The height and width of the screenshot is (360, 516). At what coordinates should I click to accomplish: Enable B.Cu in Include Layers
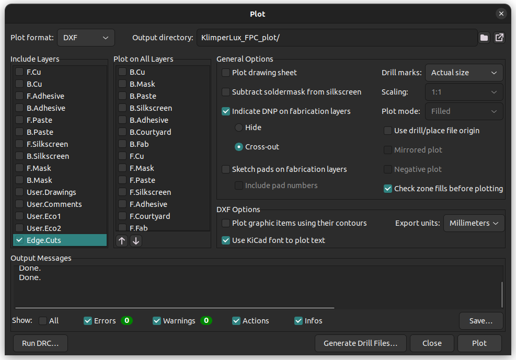pyautogui.click(x=19, y=84)
